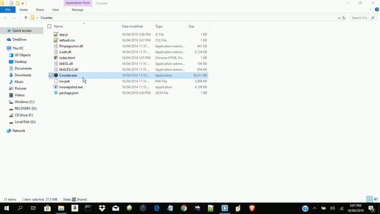Launch Microsoft Store from taskbar
This screenshot has width=380, height=214.
(x=47, y=208)
